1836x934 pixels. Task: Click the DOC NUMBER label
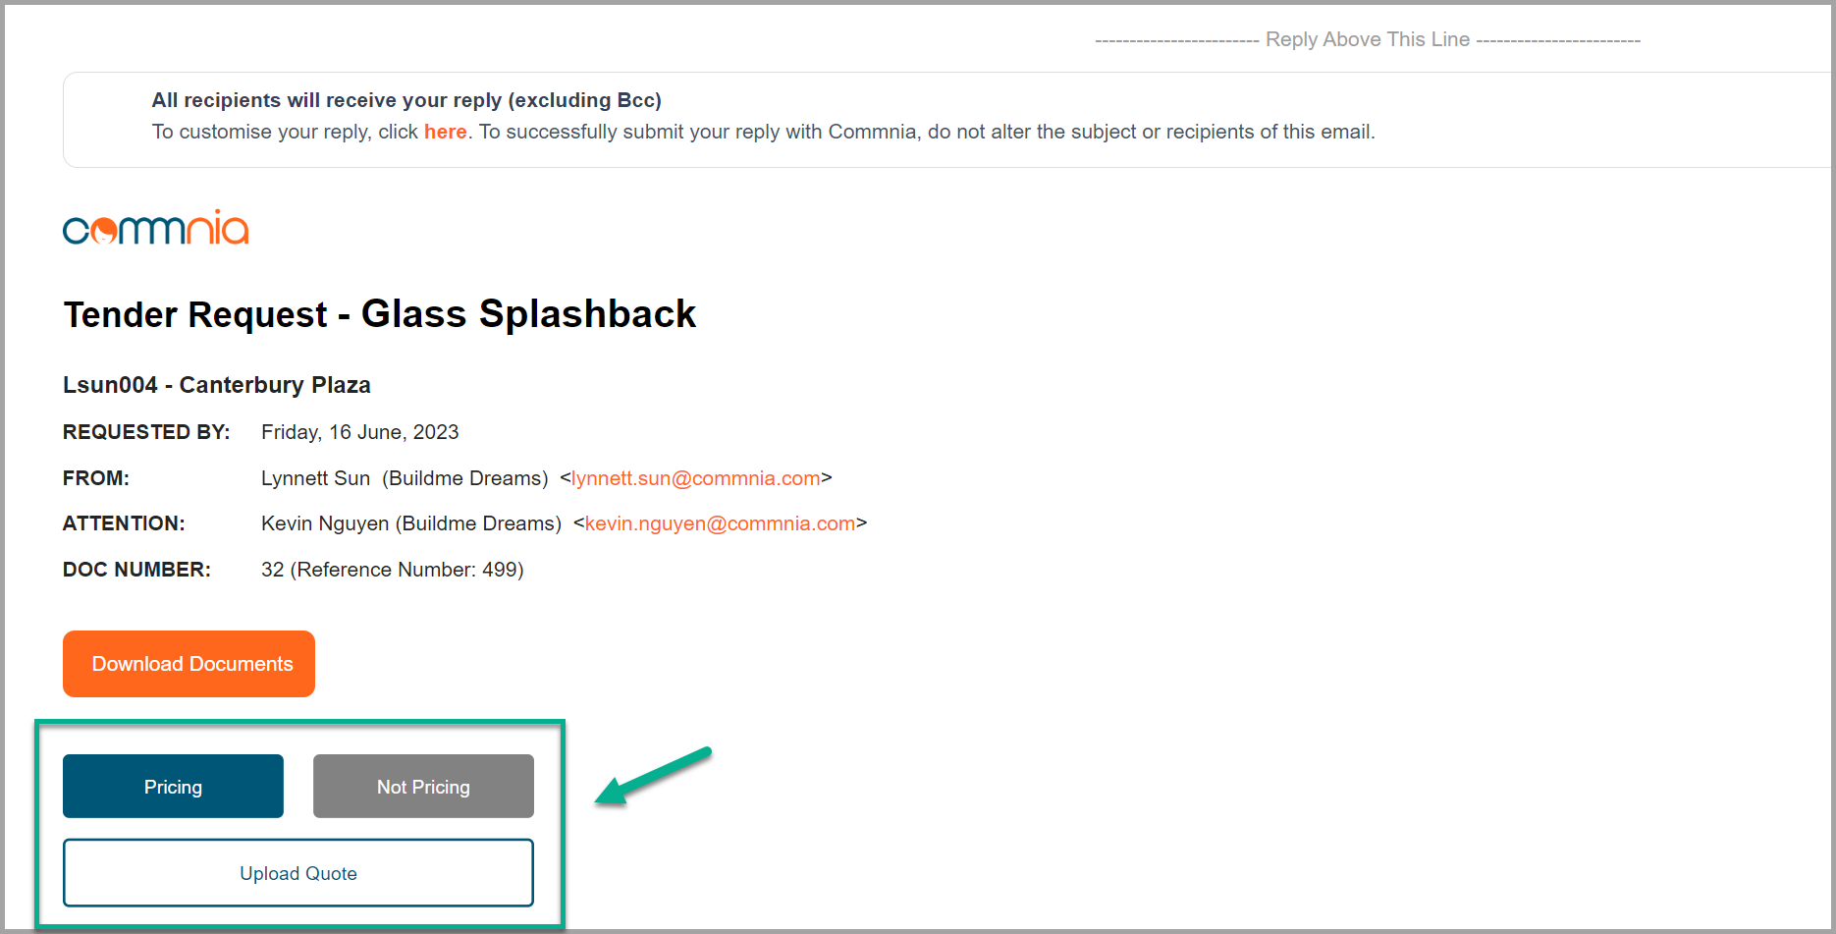click(136, 570)
